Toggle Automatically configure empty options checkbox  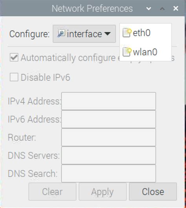[14, 57]
